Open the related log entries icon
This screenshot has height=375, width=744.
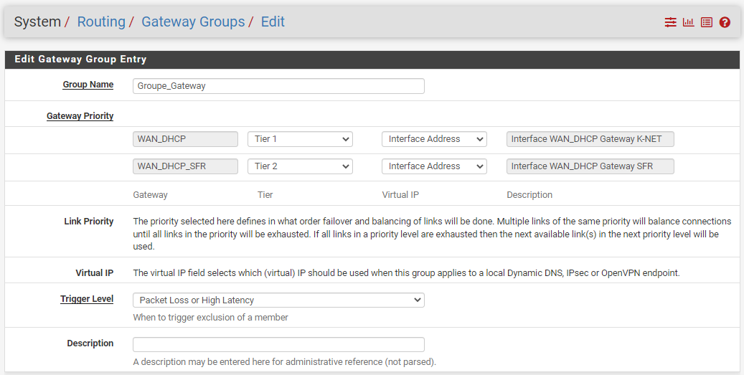[x=706, y=22]
